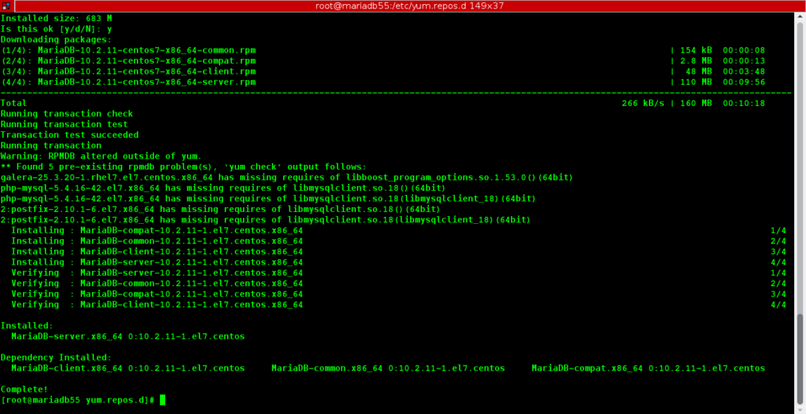Click 'MariaDB-compat.x86_64' dependency entry
806x414 pixels.
(649, 368)
